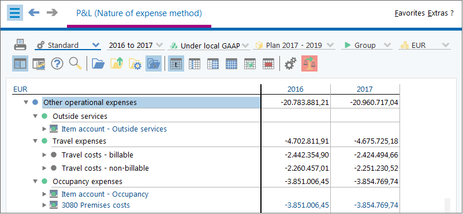Open Item account - Occupancy link
The height and width of the screenshot is (214, 463).
click(x=105, y=194)
